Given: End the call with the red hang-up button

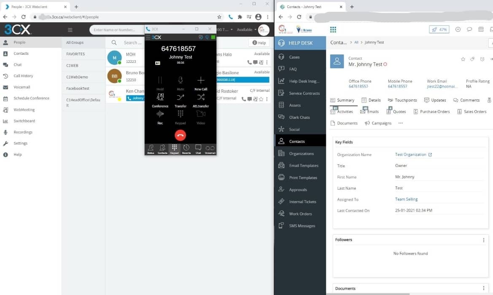Looking at the screenshot, I should (x=180, y=135).
